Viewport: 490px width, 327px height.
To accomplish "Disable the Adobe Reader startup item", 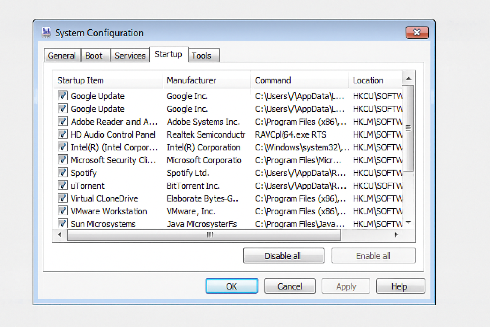I will tap(63, 121).
